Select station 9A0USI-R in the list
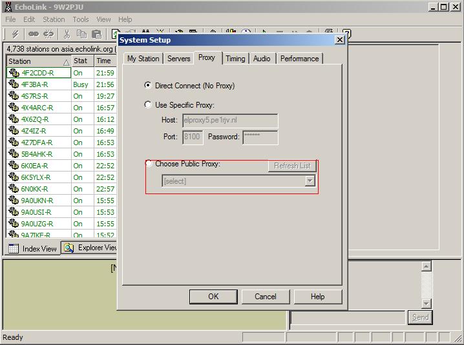 36,212
